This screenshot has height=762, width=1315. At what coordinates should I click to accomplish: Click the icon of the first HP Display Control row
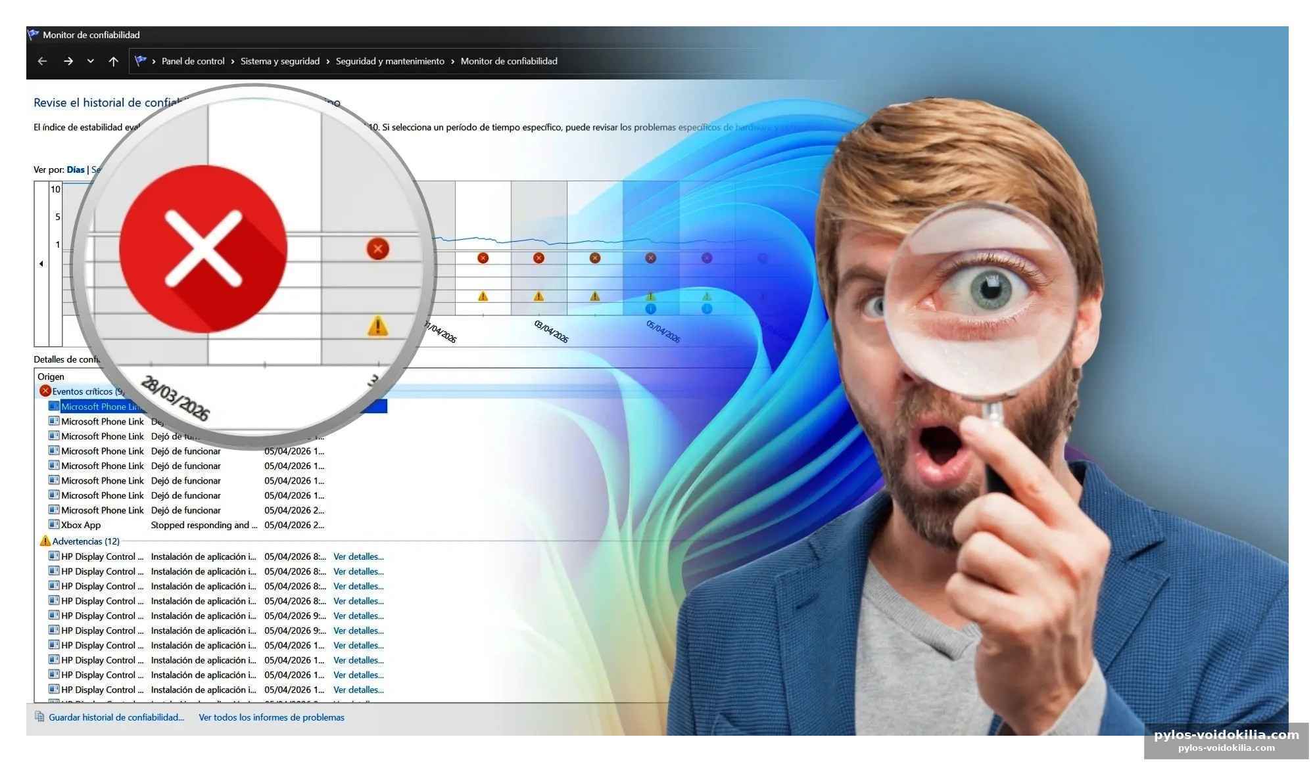tap(54, 556)
